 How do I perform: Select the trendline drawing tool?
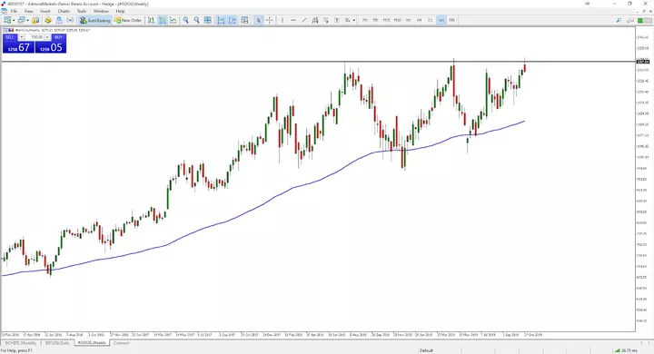coord(304,20)
